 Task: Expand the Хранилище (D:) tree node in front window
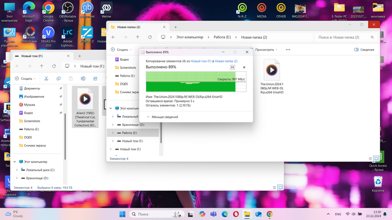pos(113,125)
